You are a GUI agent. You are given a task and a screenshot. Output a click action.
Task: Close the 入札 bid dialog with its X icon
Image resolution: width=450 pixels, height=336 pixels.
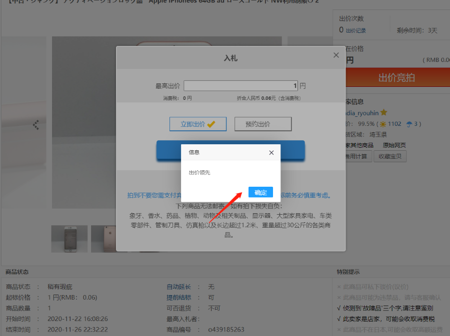(335, 55)
